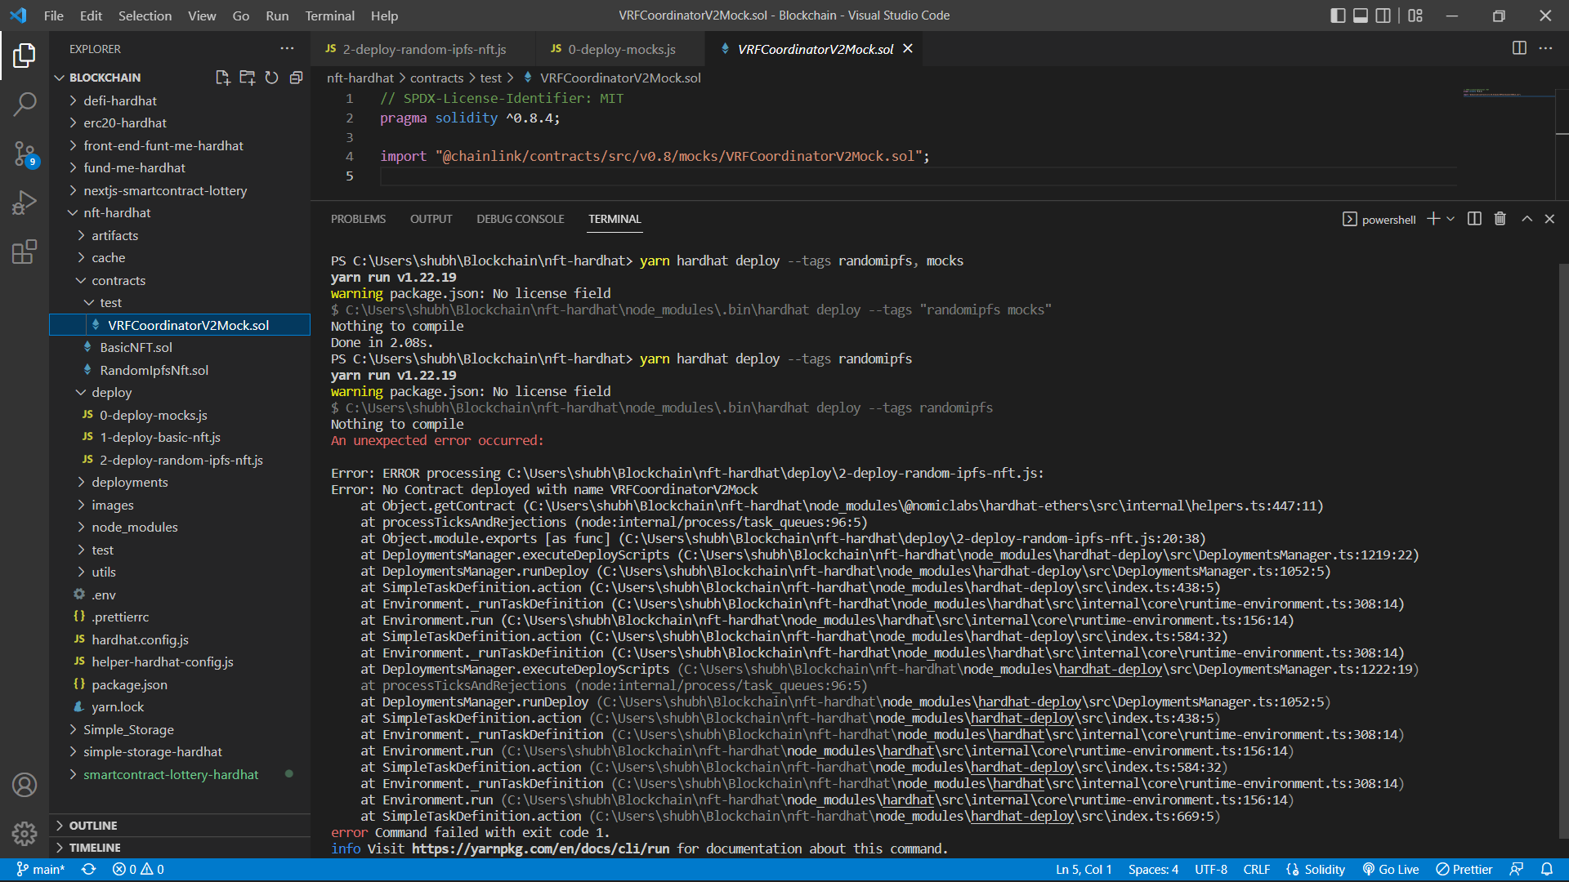Screen dimensions: 1569x882
Task: Expand the TIMELINE section
Action: [94, 848]
